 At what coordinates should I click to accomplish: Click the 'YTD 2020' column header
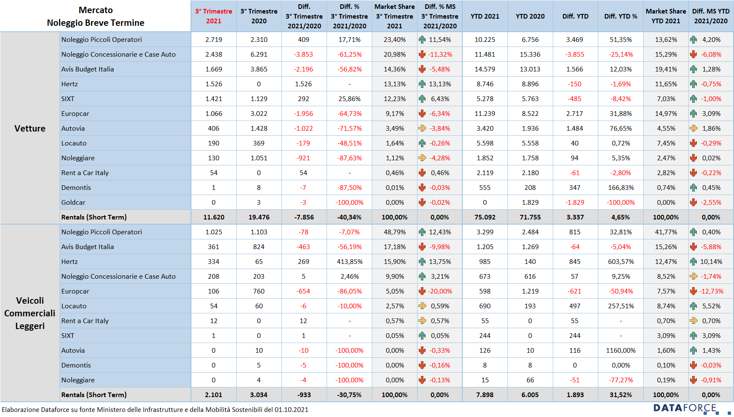click(x=530, y=16)
